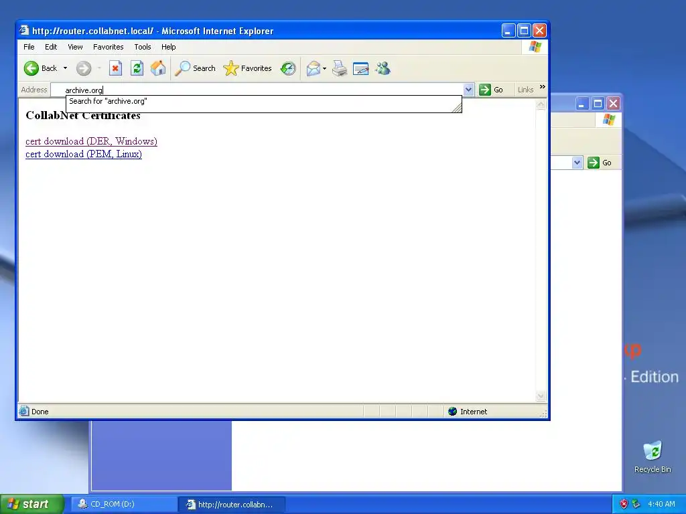
Task: Select Search for "archive.org" suggestion
Action: point(263,102)
